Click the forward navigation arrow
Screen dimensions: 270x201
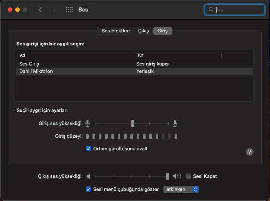54,10
